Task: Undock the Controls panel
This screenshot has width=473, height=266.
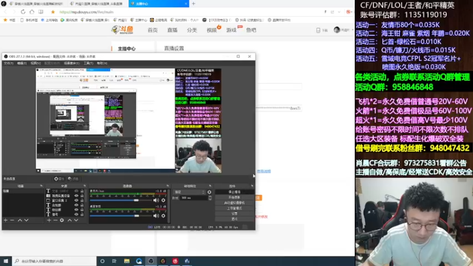Action: (252, 186)
